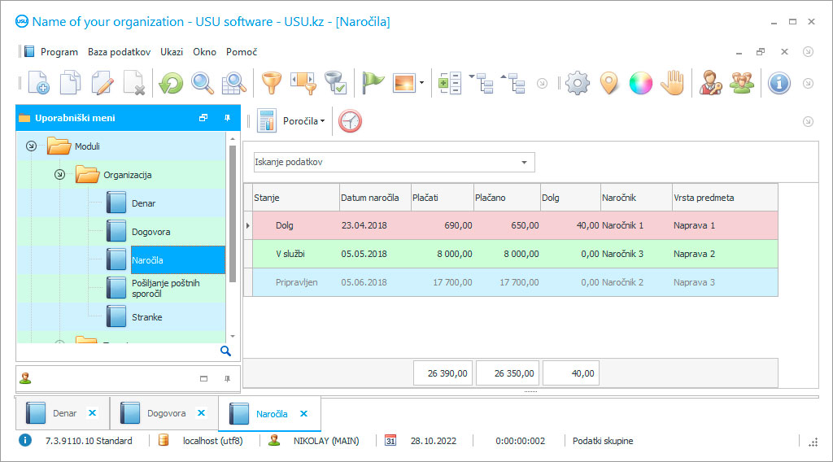This screenshot has height=462, width=833.
Task: Click the funnel filter icon
Action: point(270,83)
